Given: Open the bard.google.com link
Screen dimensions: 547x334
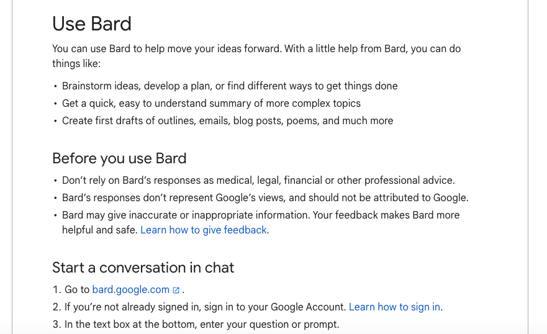Looking at the screenshot, I should click(130, 289).
